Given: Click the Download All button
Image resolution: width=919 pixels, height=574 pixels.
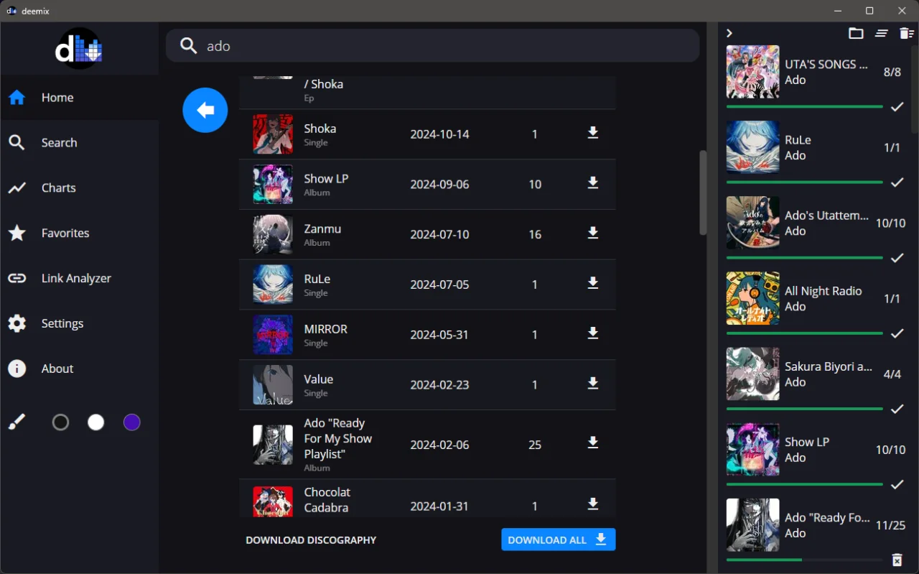Looking at the screenshot, I should coord(558,540).
